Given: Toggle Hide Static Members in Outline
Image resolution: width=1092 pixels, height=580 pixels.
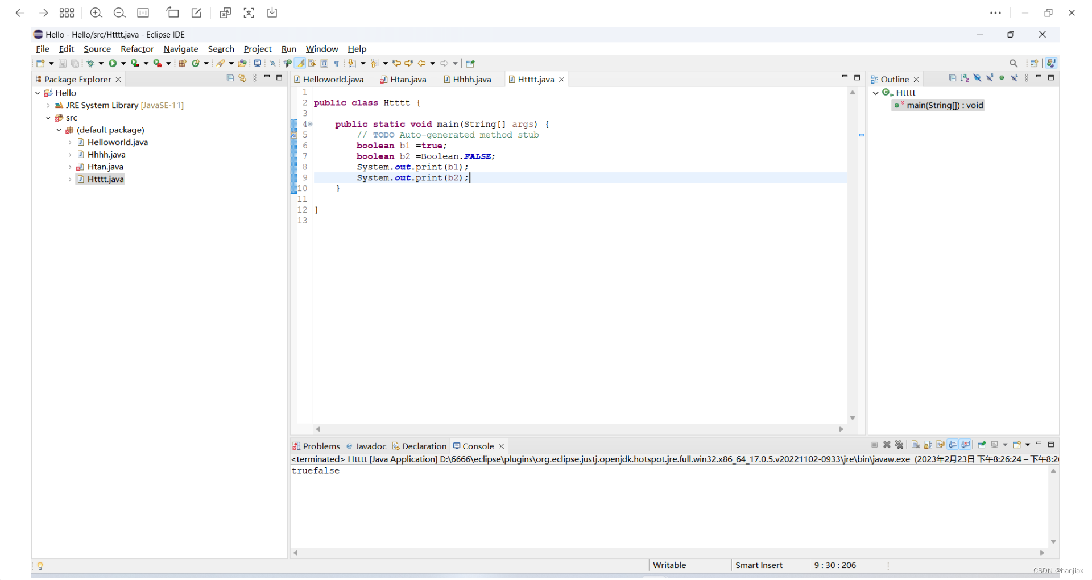Looking at the screenshot, I should (990, 78).
